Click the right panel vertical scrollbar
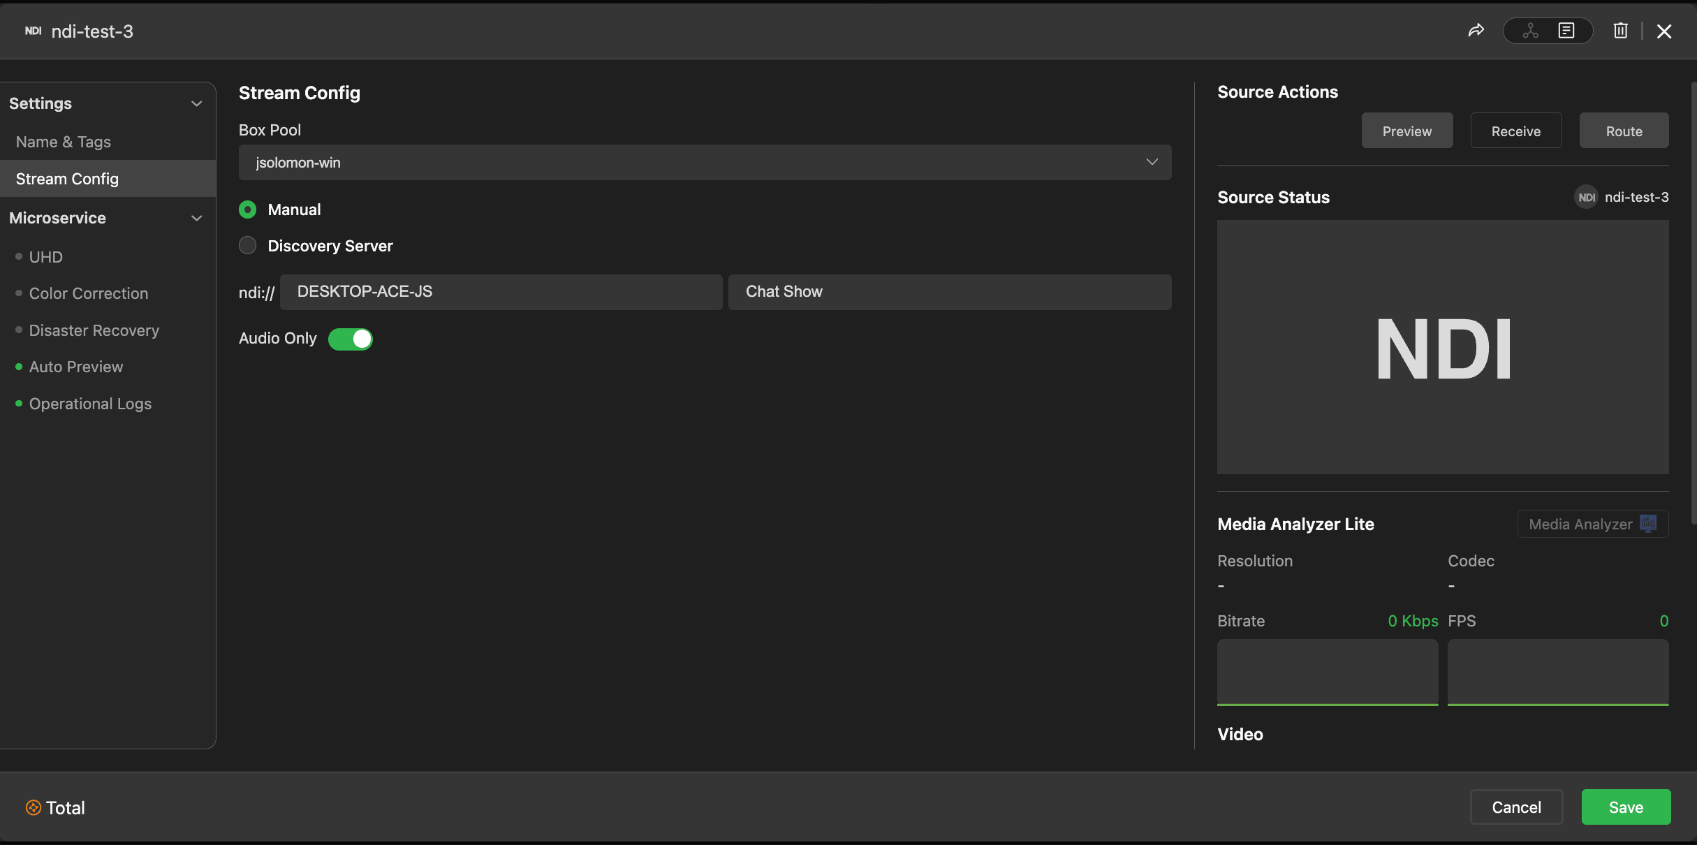This screenshot has width=1697, height=845. point(1694,302)
